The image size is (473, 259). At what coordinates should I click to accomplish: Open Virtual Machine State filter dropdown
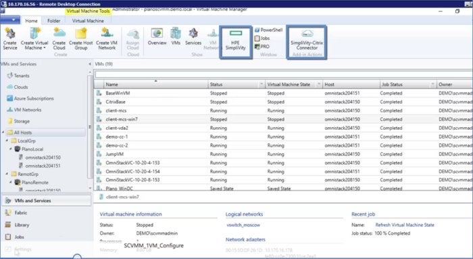[319, 85]
